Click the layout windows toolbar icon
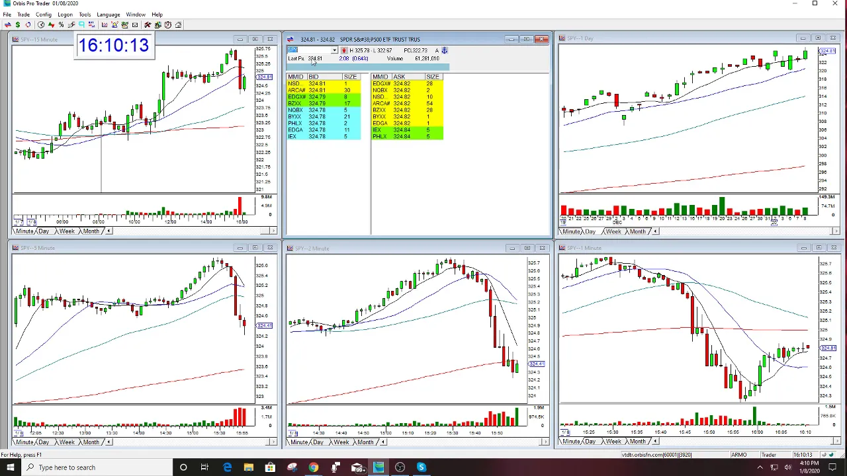847x476 pixels. [x=158, y=24]
